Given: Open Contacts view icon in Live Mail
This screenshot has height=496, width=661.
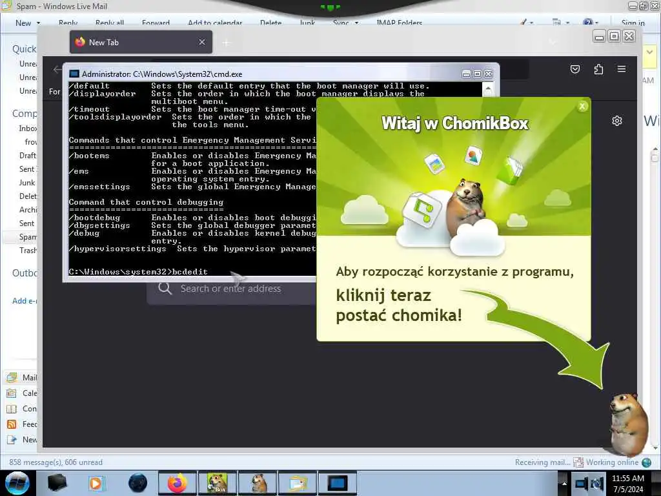Looking at the screenshot, I should click(x=12, y=409).
